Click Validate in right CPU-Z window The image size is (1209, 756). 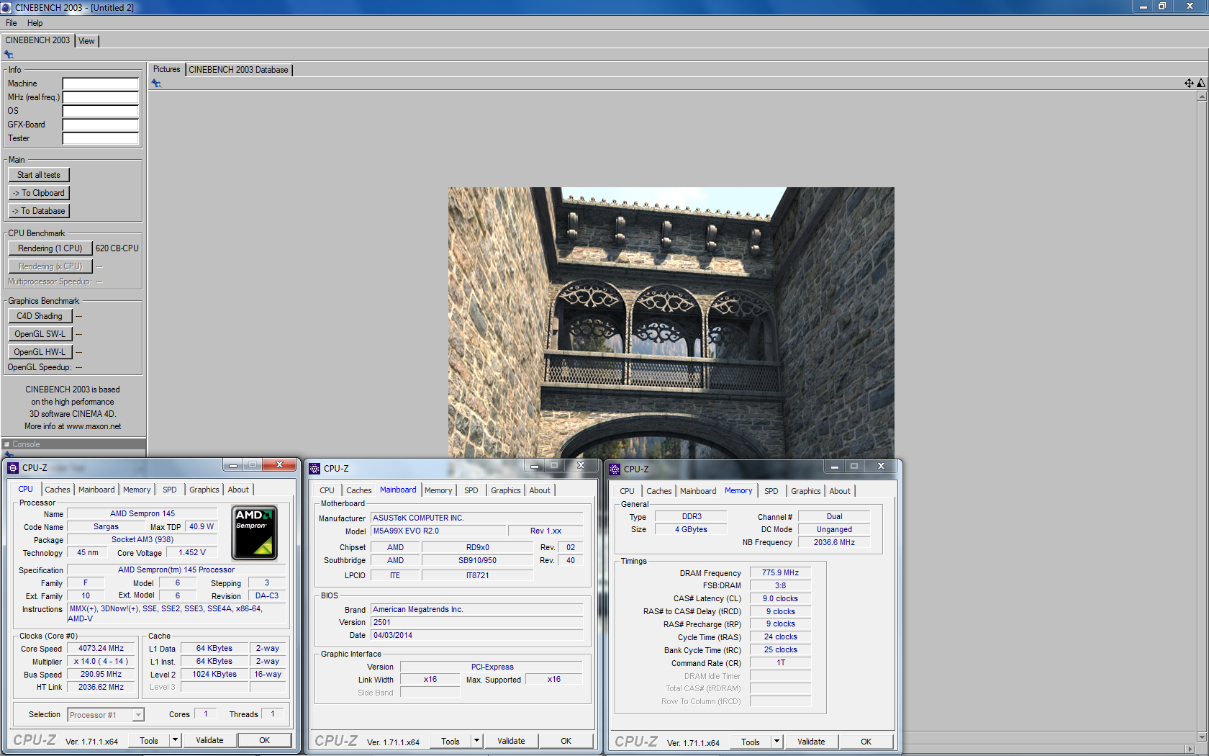point(811,742)
